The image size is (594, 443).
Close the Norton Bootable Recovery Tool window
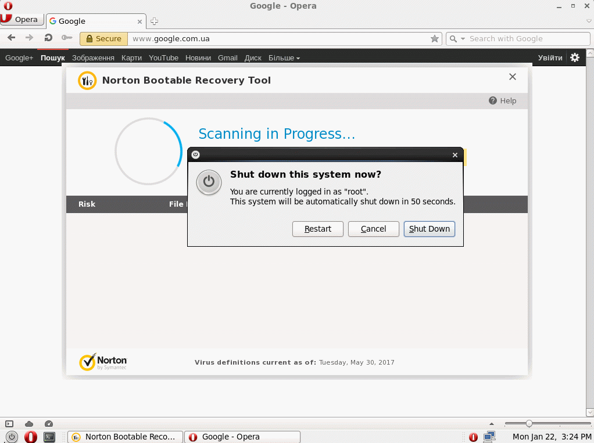pos(513,77)
